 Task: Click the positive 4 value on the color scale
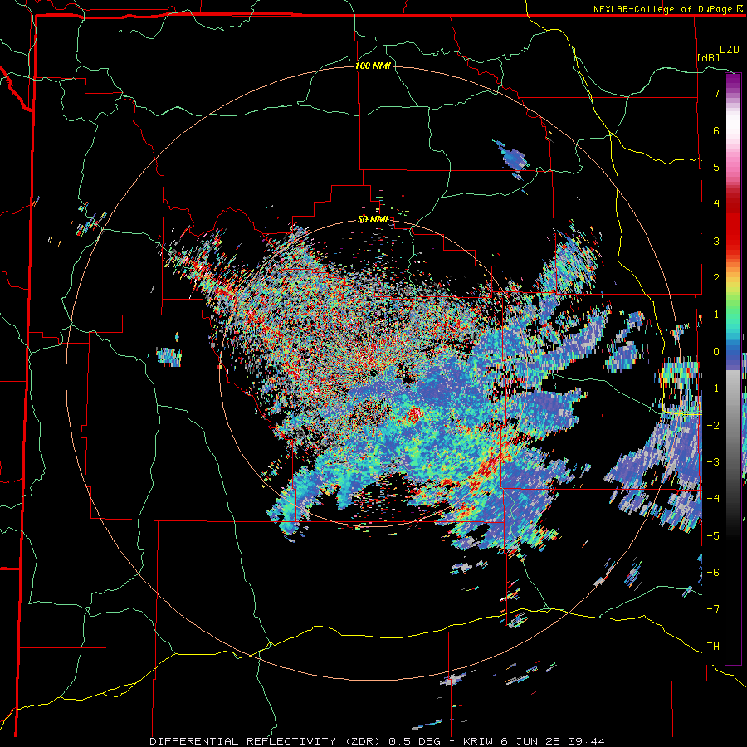point(716,204)
